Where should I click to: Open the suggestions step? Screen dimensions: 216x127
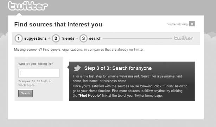(x=36, y=38)
